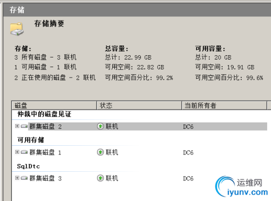Click the storage summary folder-disk icon
The width and height of the screenshot is (271, 201).
[17, 29]
